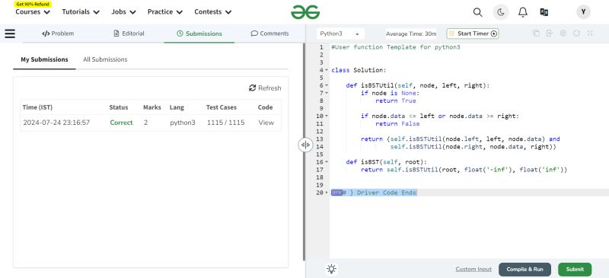
Task: Click the Get 90% Refund badge
Action: click(x=33, y=4)
